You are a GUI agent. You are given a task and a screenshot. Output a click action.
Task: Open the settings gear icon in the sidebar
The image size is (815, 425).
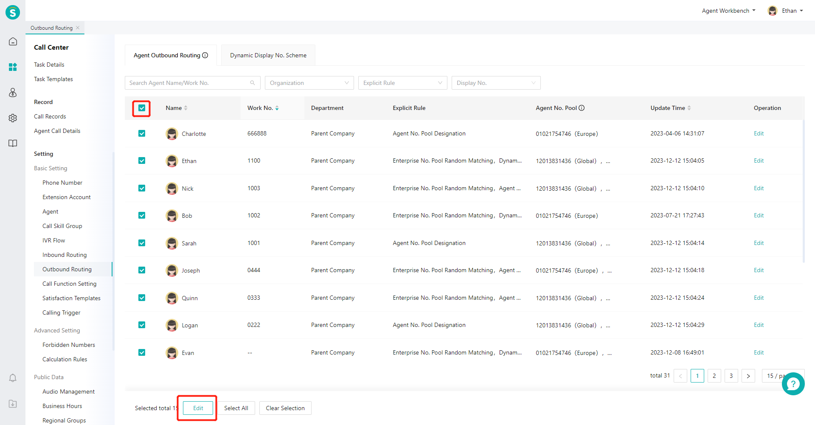13,118
